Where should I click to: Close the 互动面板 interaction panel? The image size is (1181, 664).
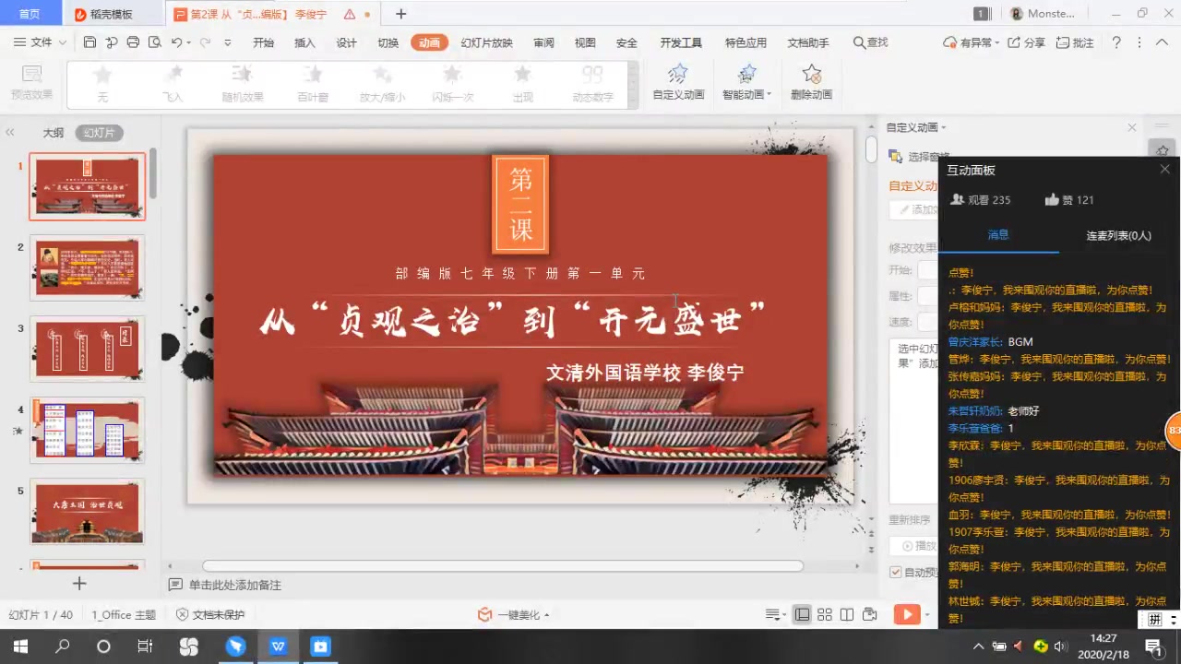pyautogui.click(x=1164, y=170)
